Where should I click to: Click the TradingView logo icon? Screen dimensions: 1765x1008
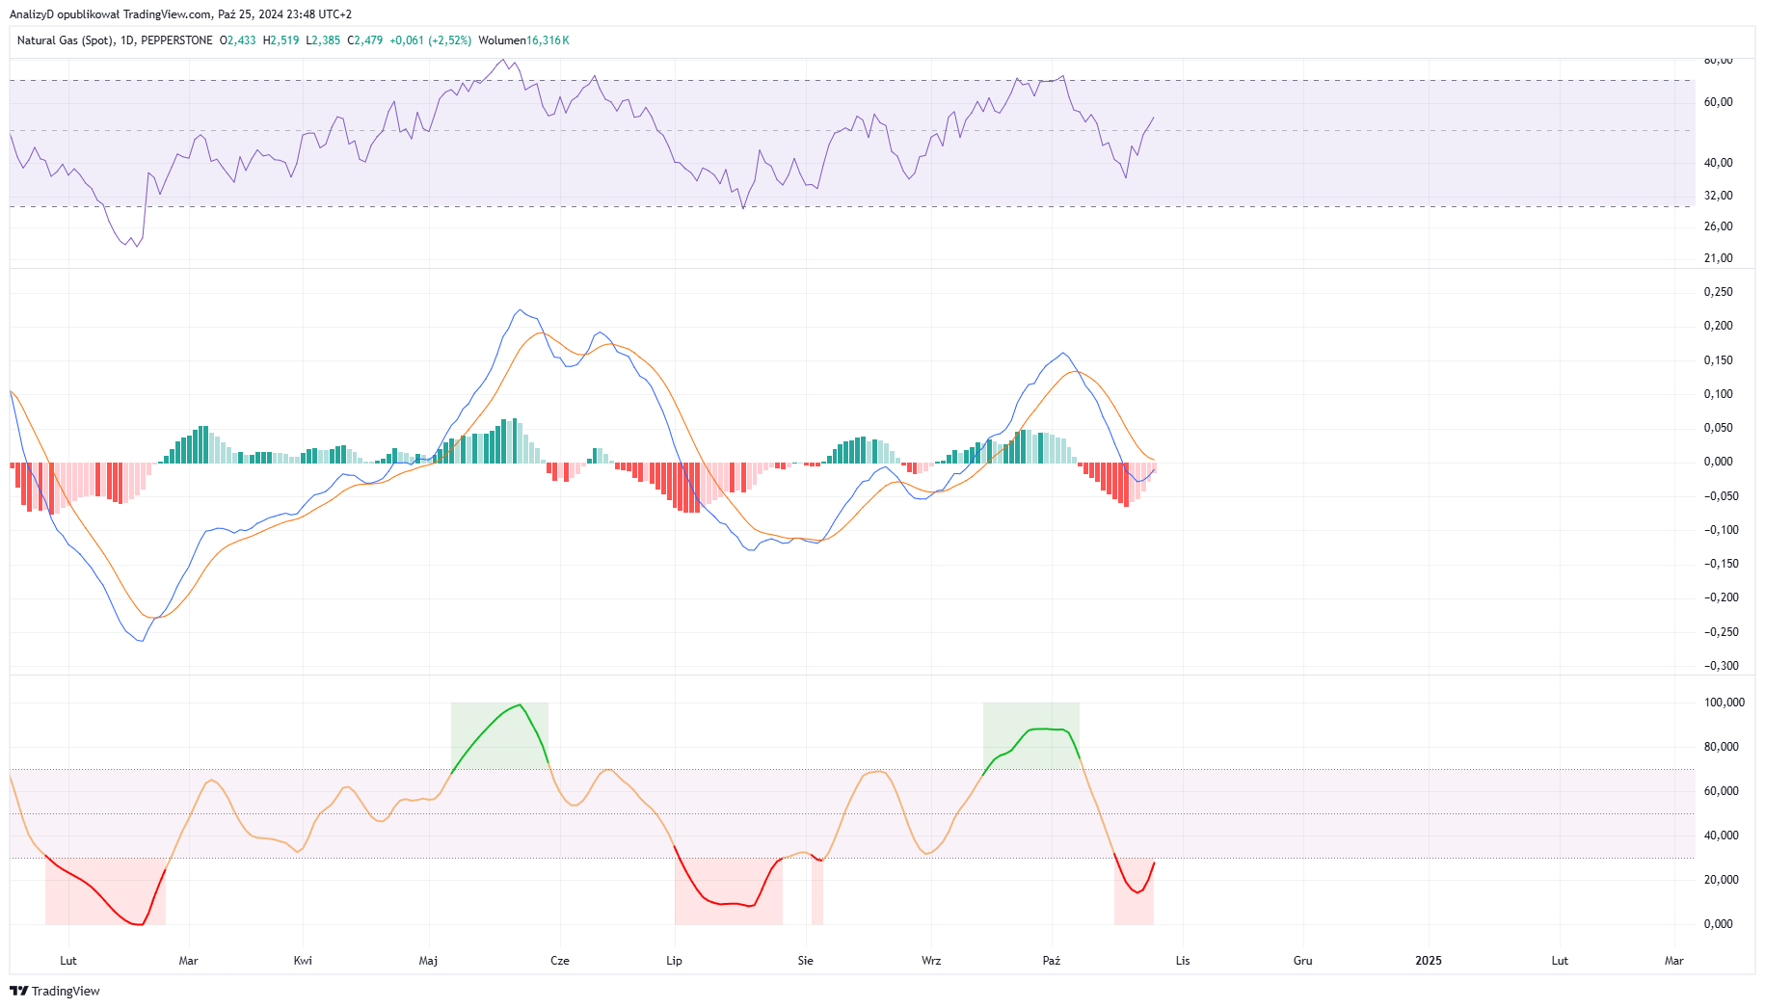18,991
